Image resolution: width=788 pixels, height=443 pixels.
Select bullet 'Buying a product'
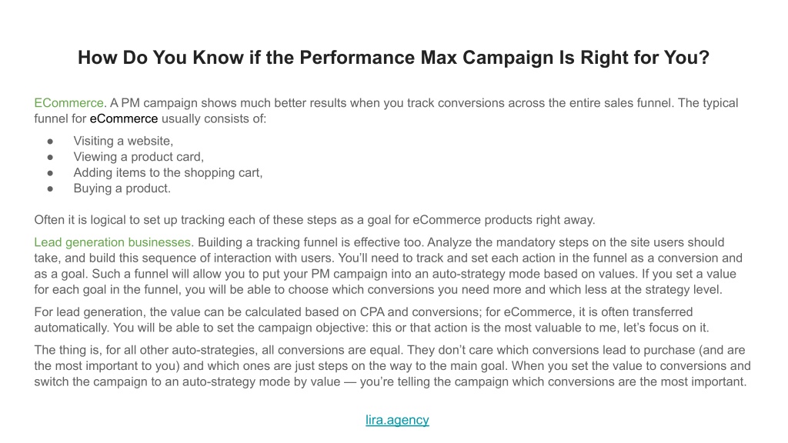tap(122, 188)
